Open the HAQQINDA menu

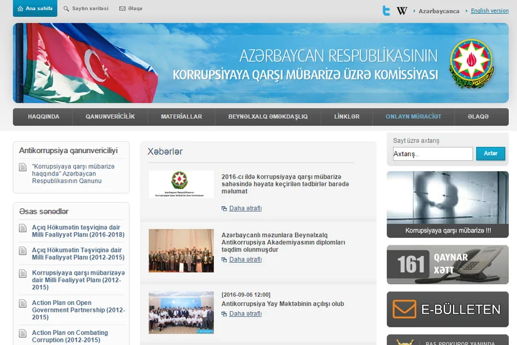pyautogui.click(x=43, y=117)
